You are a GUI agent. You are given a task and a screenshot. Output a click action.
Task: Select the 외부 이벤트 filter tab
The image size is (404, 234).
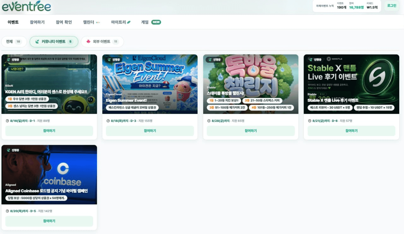point(102,42)
